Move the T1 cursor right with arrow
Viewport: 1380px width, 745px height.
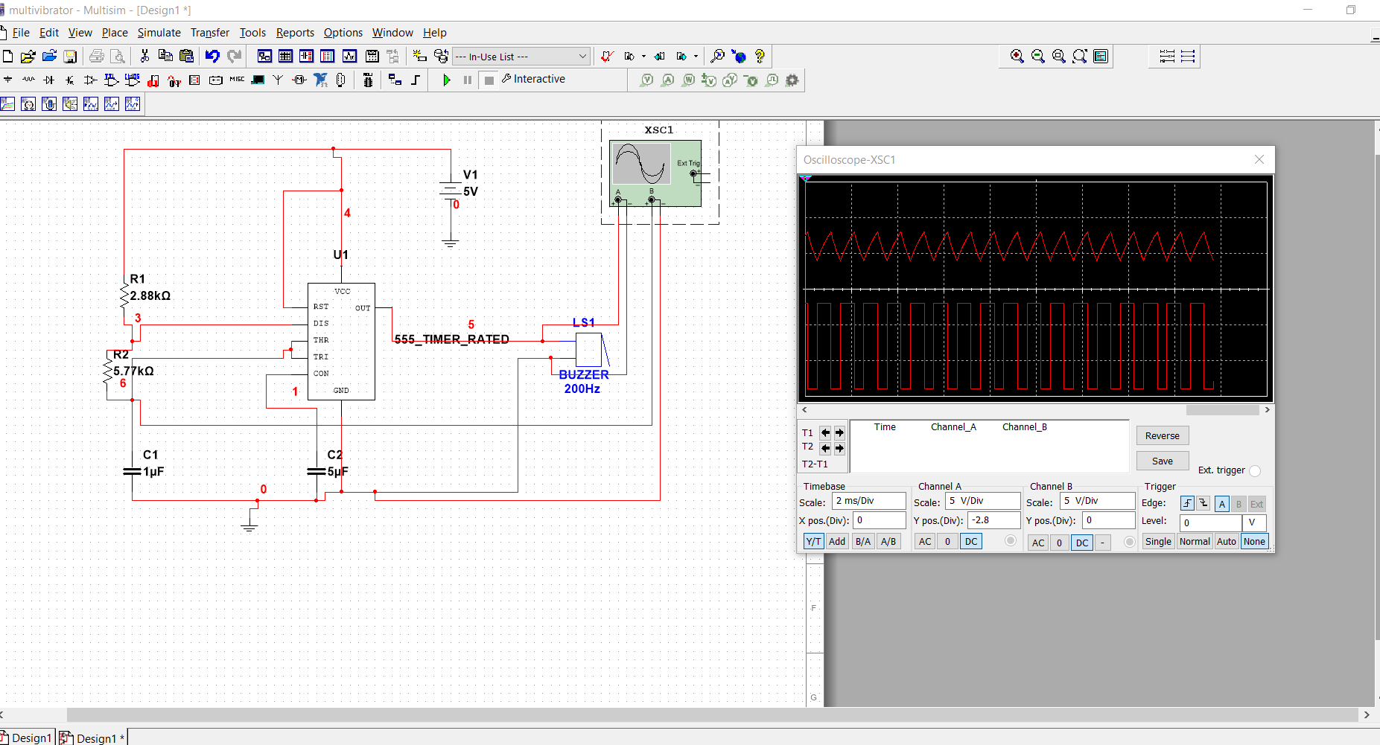(839, 432)
